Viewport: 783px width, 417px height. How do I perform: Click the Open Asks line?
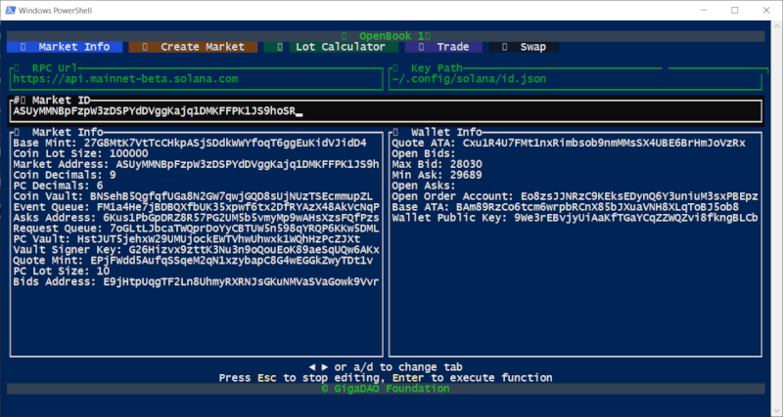click(x=424, y=186)
